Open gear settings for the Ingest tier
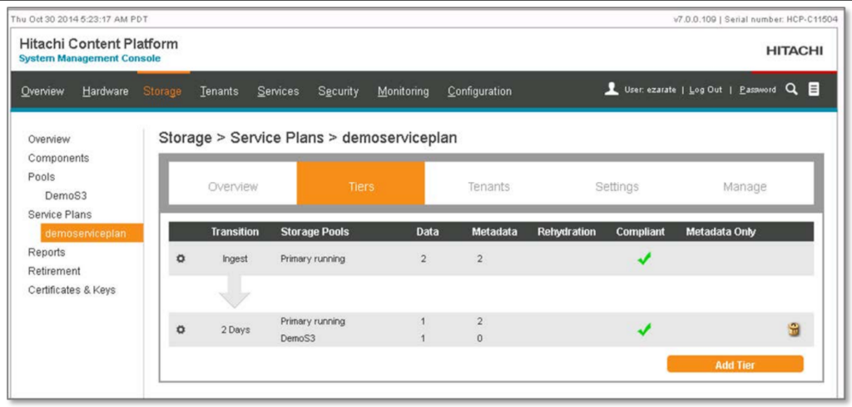 tap(181, 259)
